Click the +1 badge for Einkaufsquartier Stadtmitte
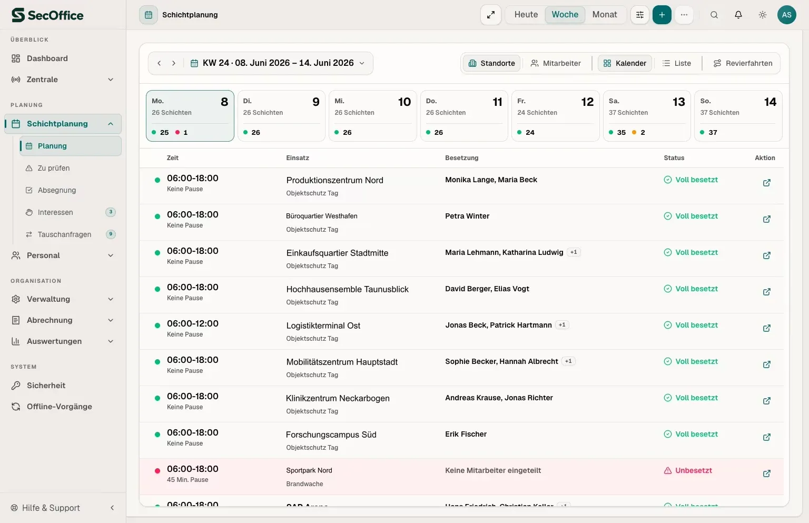 [574, 252]
